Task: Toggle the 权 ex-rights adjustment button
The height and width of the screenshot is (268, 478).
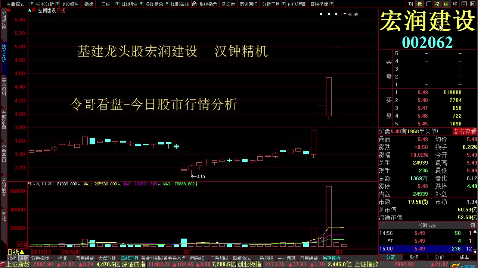Action: (x=437, y=4)
